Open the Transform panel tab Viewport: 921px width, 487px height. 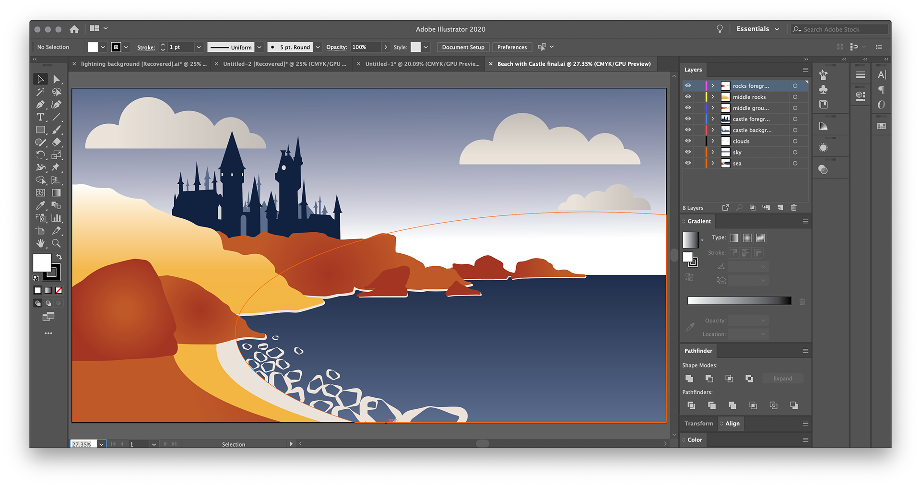pyautogui.click(x=698, y=423)
